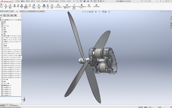The image size is (172, 108).
Task: Switch to the Simulation ribbon tab
Action: pos(42,11)
